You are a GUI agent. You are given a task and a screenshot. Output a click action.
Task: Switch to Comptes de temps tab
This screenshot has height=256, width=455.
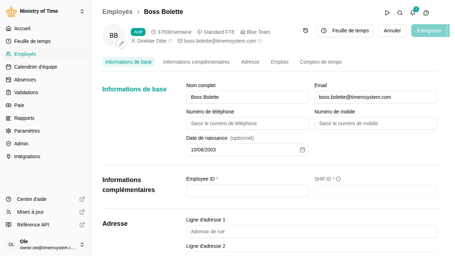tap(321, 62)
